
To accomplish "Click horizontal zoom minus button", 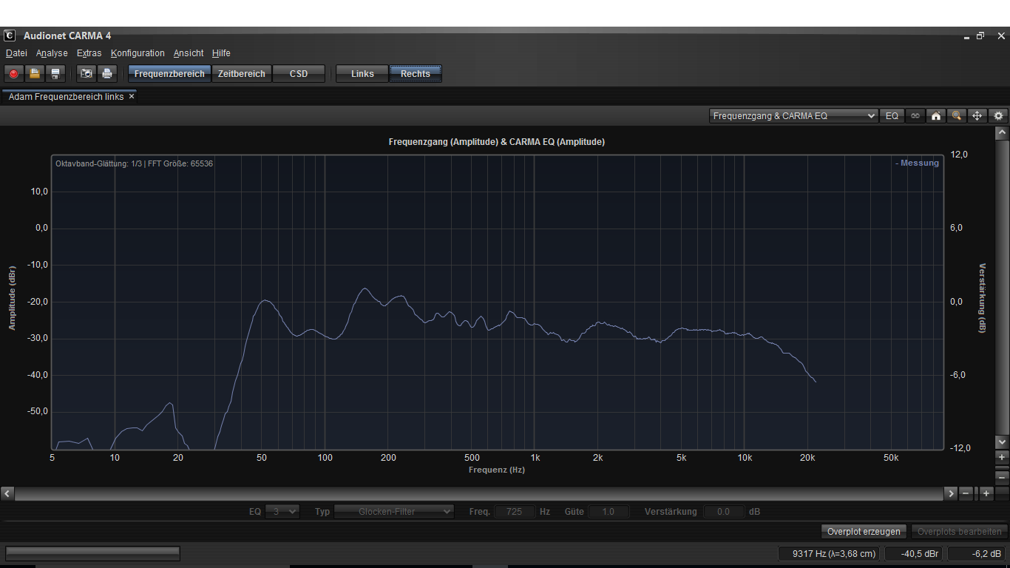I will click(966, 493).
